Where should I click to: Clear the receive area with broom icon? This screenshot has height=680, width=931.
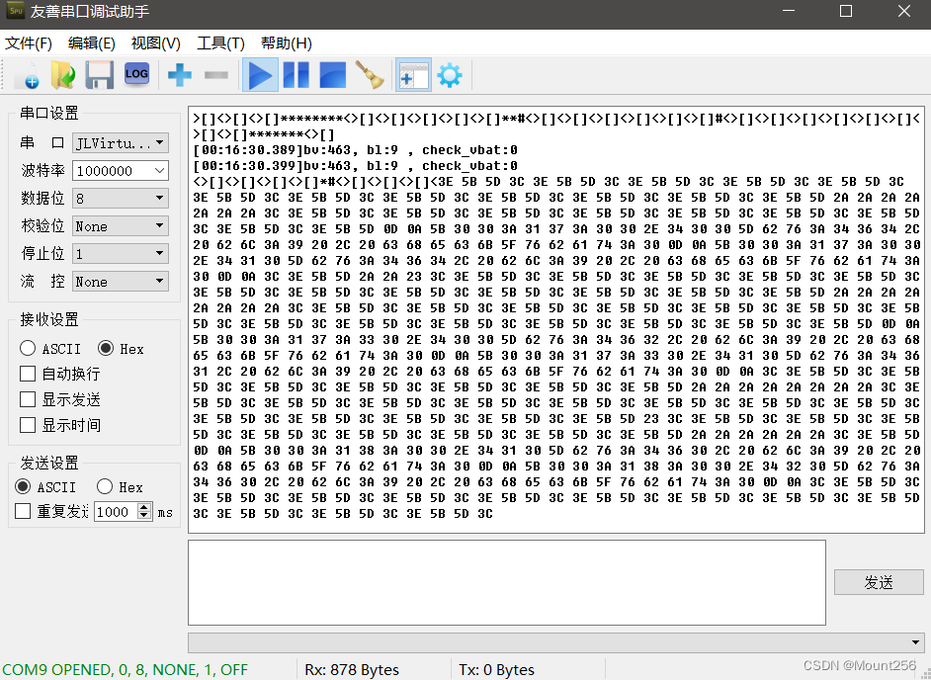(x=370, y=75)
